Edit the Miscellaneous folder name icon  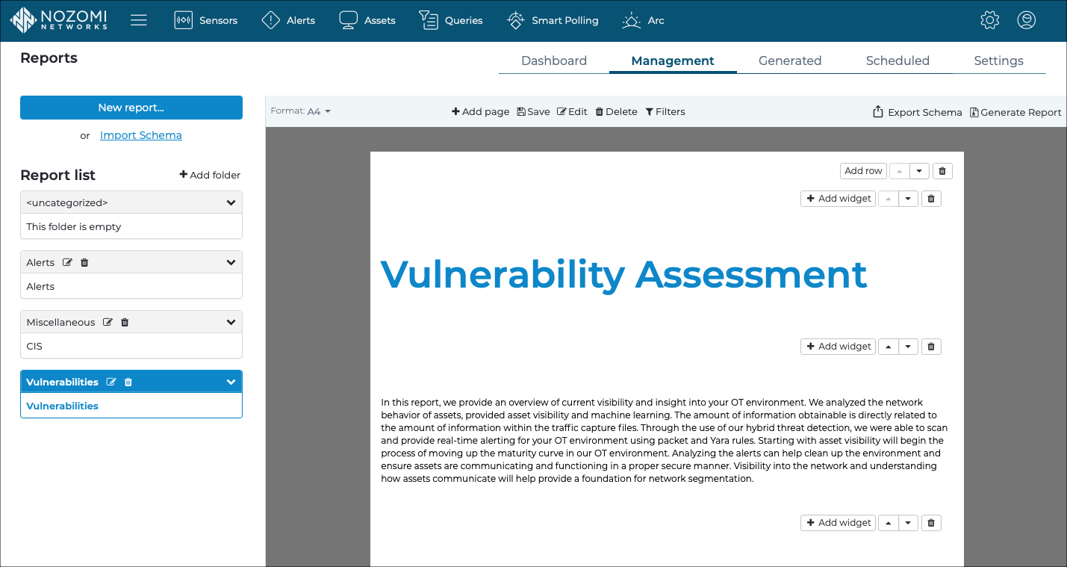click(108, 322)
